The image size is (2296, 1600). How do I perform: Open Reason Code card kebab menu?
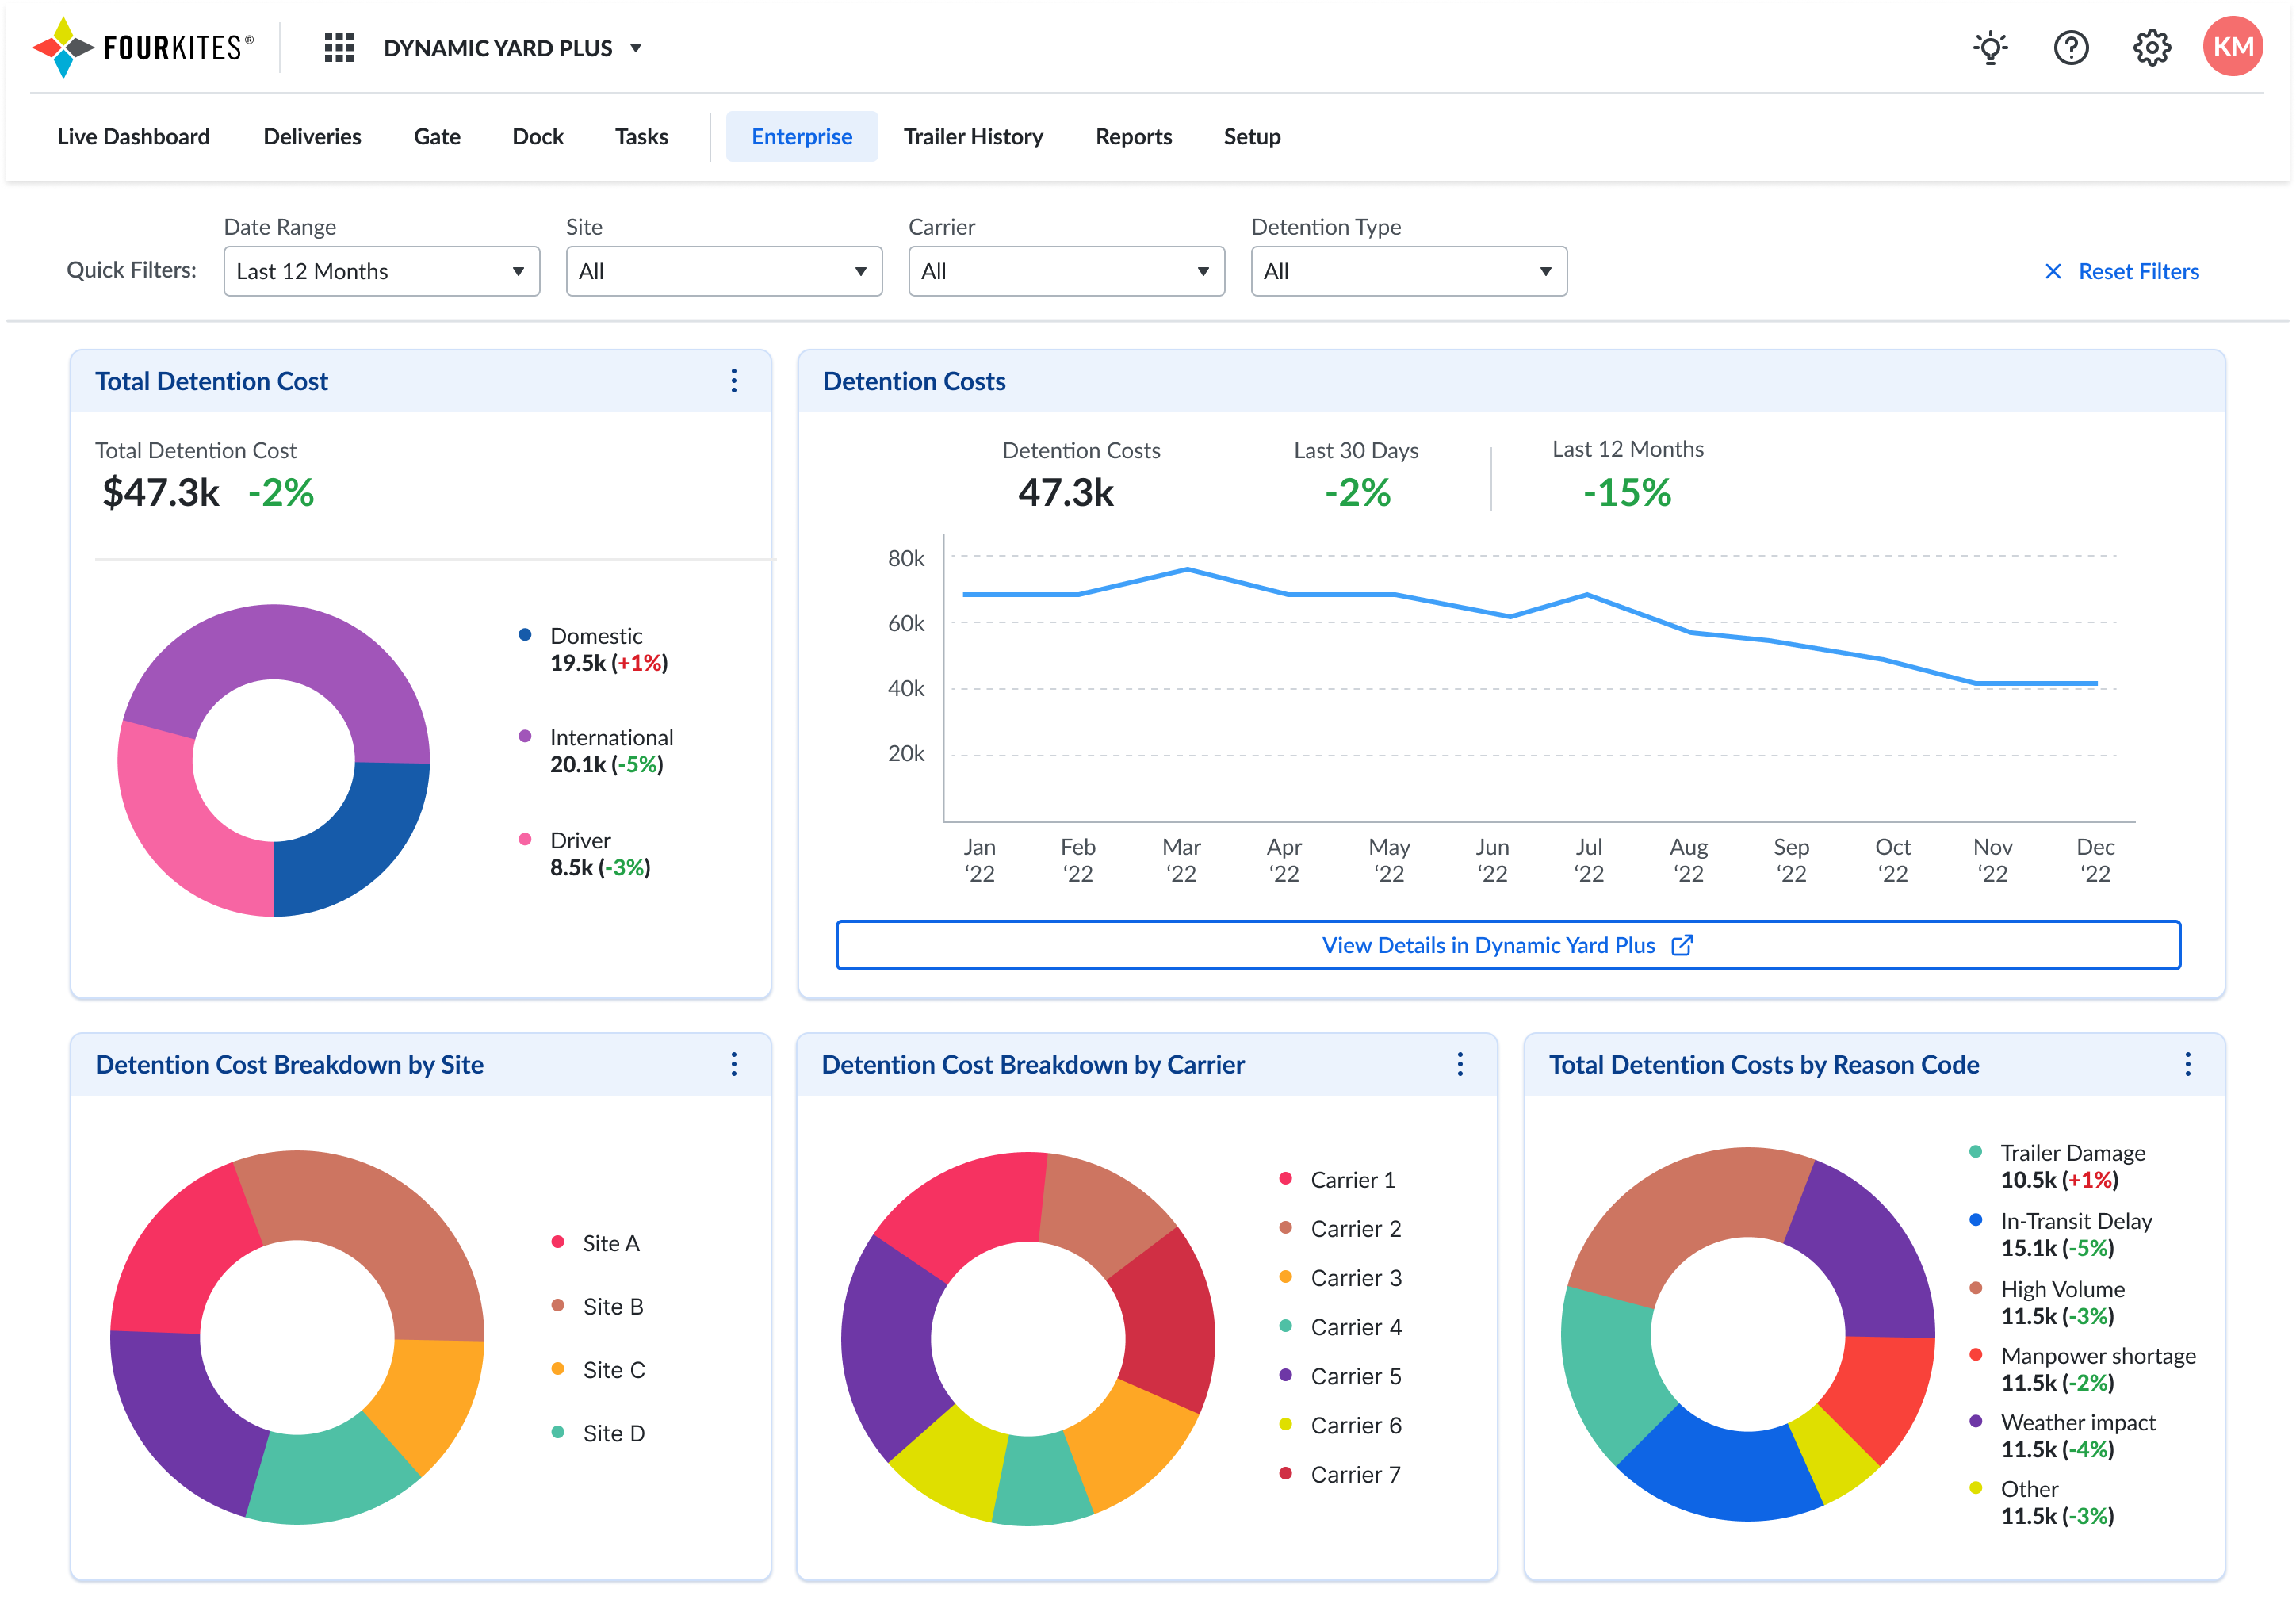2188,1064
